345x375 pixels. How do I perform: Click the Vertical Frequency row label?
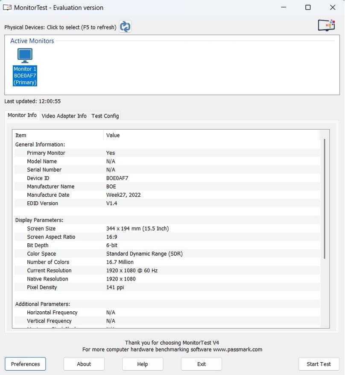[x=49, y=321]
